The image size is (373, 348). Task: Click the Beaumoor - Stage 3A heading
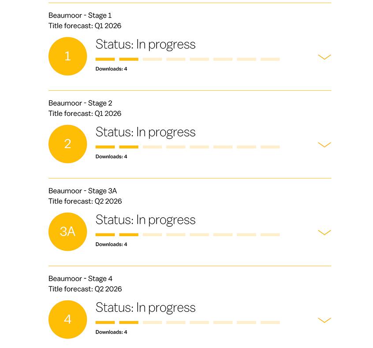[x=82, y=191]
